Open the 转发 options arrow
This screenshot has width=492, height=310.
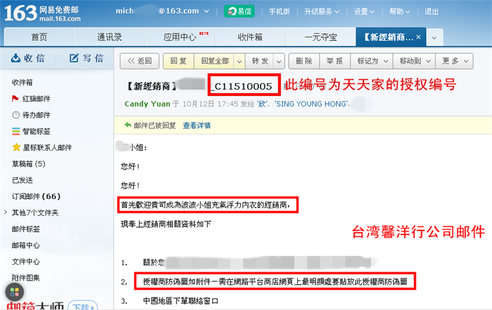coord(279,61)
